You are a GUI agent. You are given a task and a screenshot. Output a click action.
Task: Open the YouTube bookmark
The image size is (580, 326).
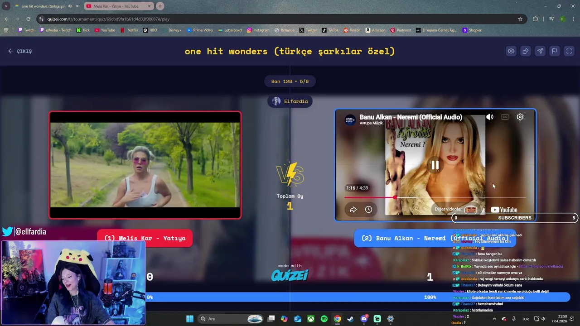[x=105, y=30]
